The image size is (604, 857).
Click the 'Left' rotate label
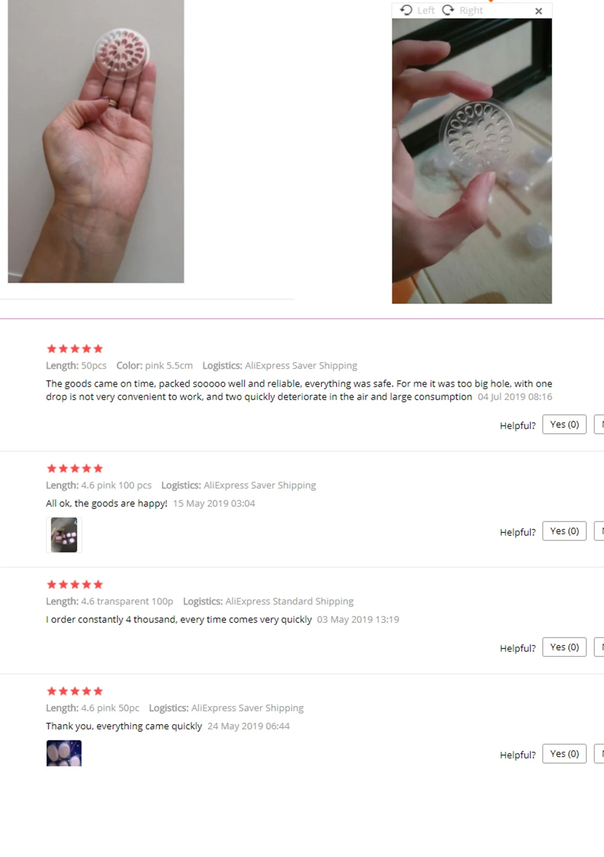(426, 10)
